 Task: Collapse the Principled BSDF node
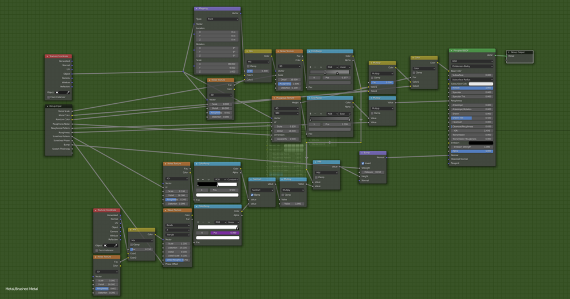tap(451, 50)
